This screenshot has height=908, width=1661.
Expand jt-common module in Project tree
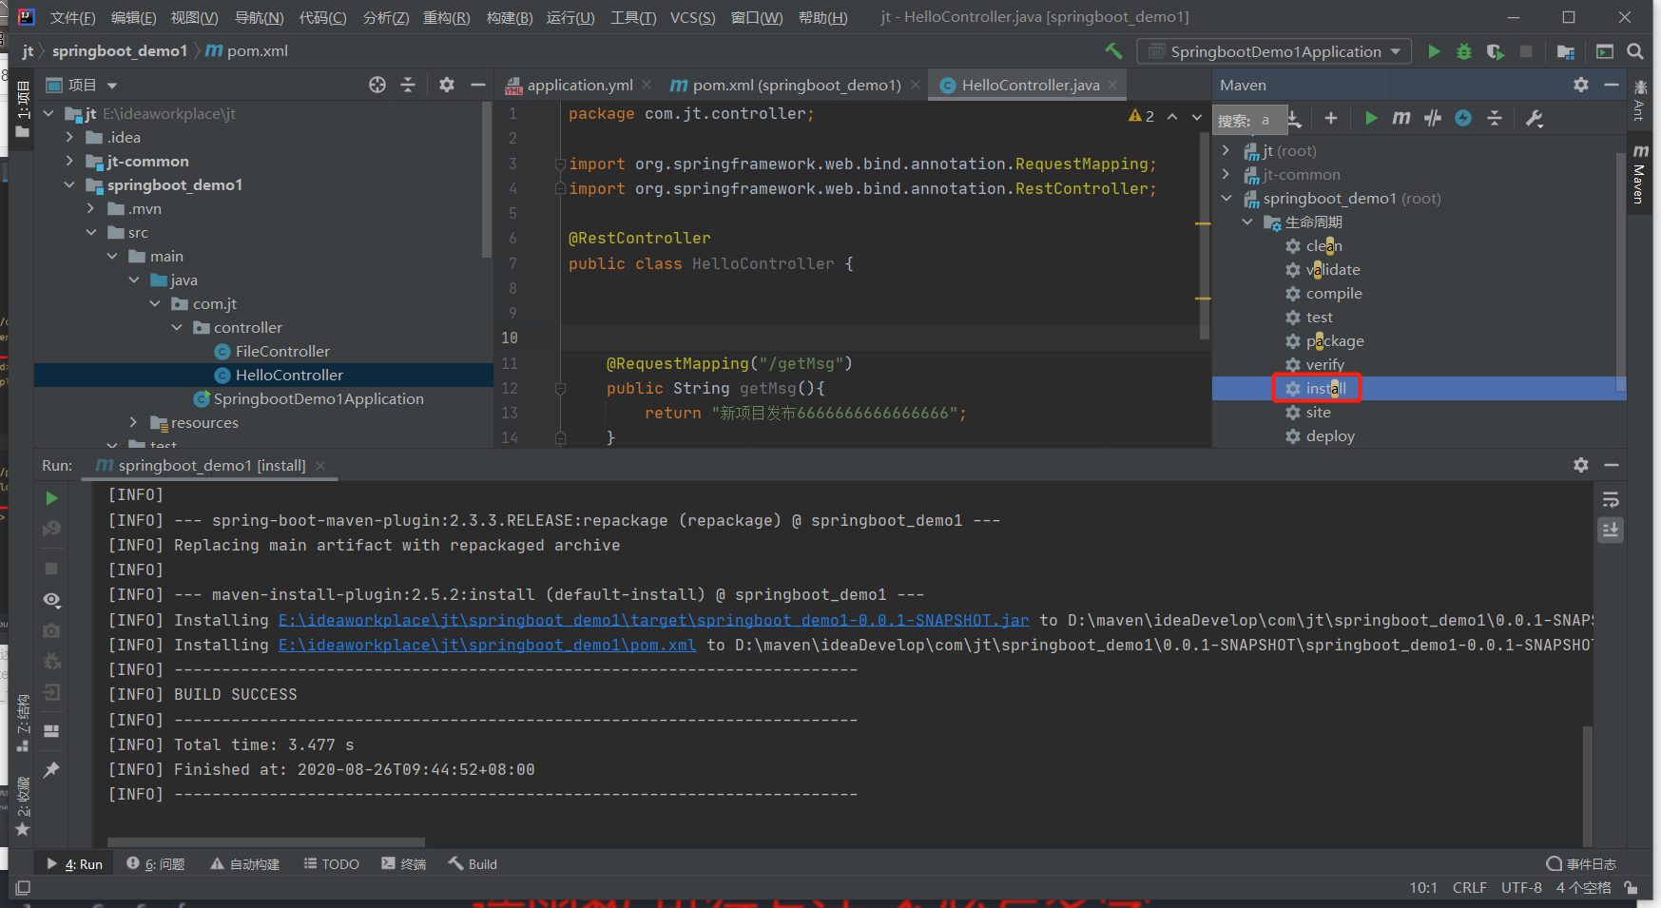[x=69, y=161]
